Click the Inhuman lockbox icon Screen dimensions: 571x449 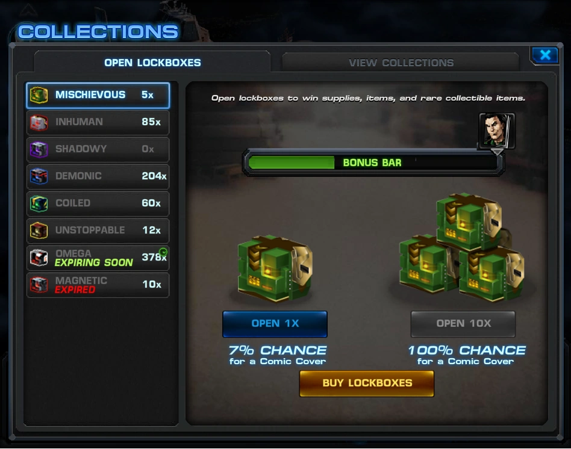coord(39,122)
